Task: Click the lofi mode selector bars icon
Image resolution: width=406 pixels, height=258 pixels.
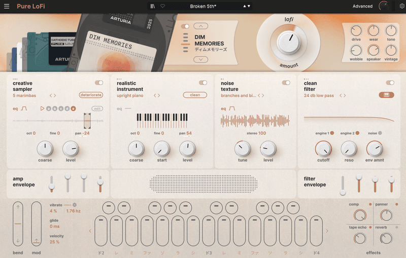Action: pyautogui.click(x=185, y=43)
